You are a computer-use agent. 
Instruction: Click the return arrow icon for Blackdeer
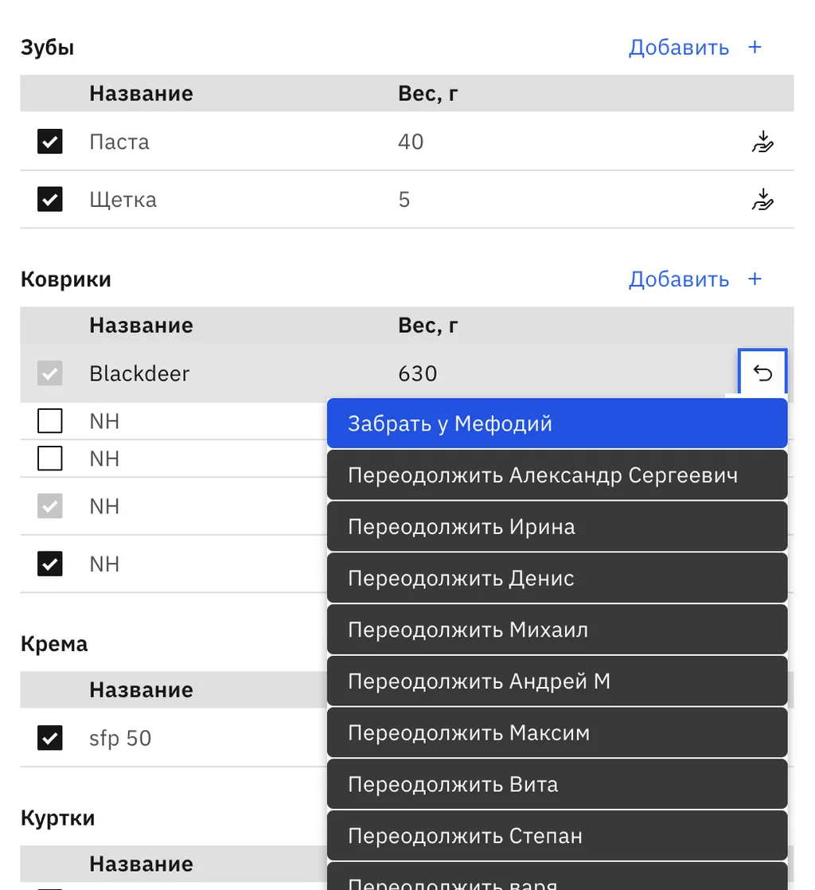[x=762, y=373]
